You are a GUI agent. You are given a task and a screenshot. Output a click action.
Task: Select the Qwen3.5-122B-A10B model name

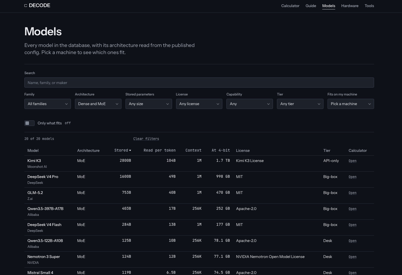(x=45, y=240)
